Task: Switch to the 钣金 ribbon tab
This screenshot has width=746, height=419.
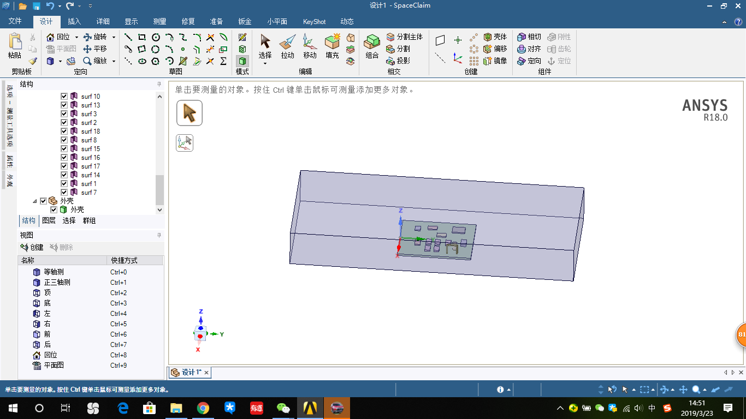Action: click(244, 22)
